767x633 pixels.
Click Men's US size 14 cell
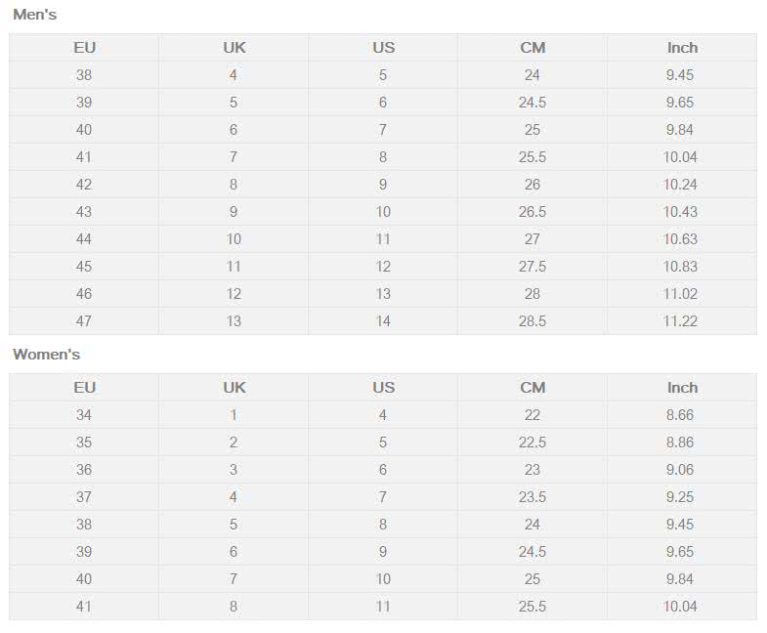click(383, 321)
